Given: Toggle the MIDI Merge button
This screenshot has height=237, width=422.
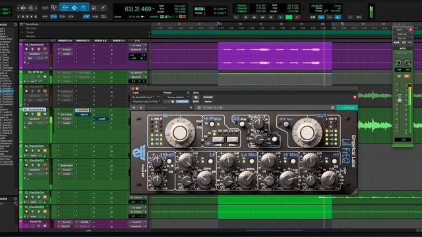Looking at the screenshot, I should click(338, 17).
